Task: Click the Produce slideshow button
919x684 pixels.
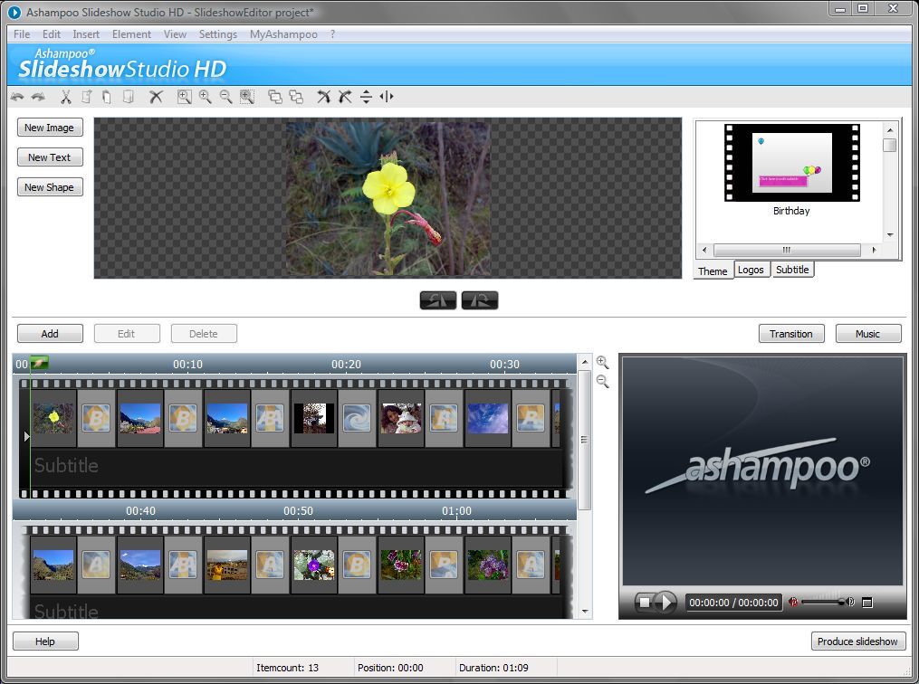Action: (857, 641)
